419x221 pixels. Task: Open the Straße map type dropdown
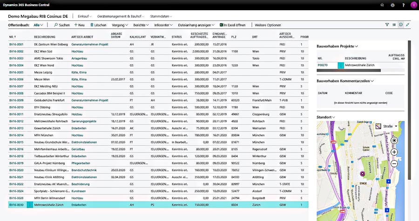[386, 126]
